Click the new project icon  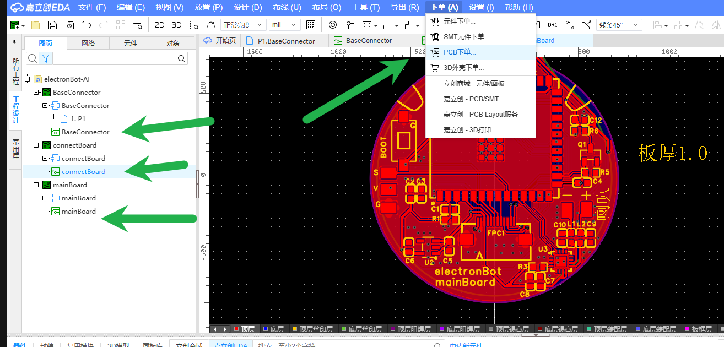point(15,25)
